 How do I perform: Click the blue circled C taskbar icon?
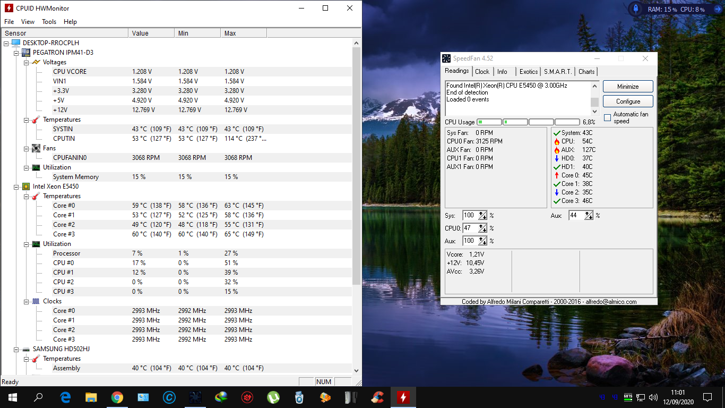point(169,397)
